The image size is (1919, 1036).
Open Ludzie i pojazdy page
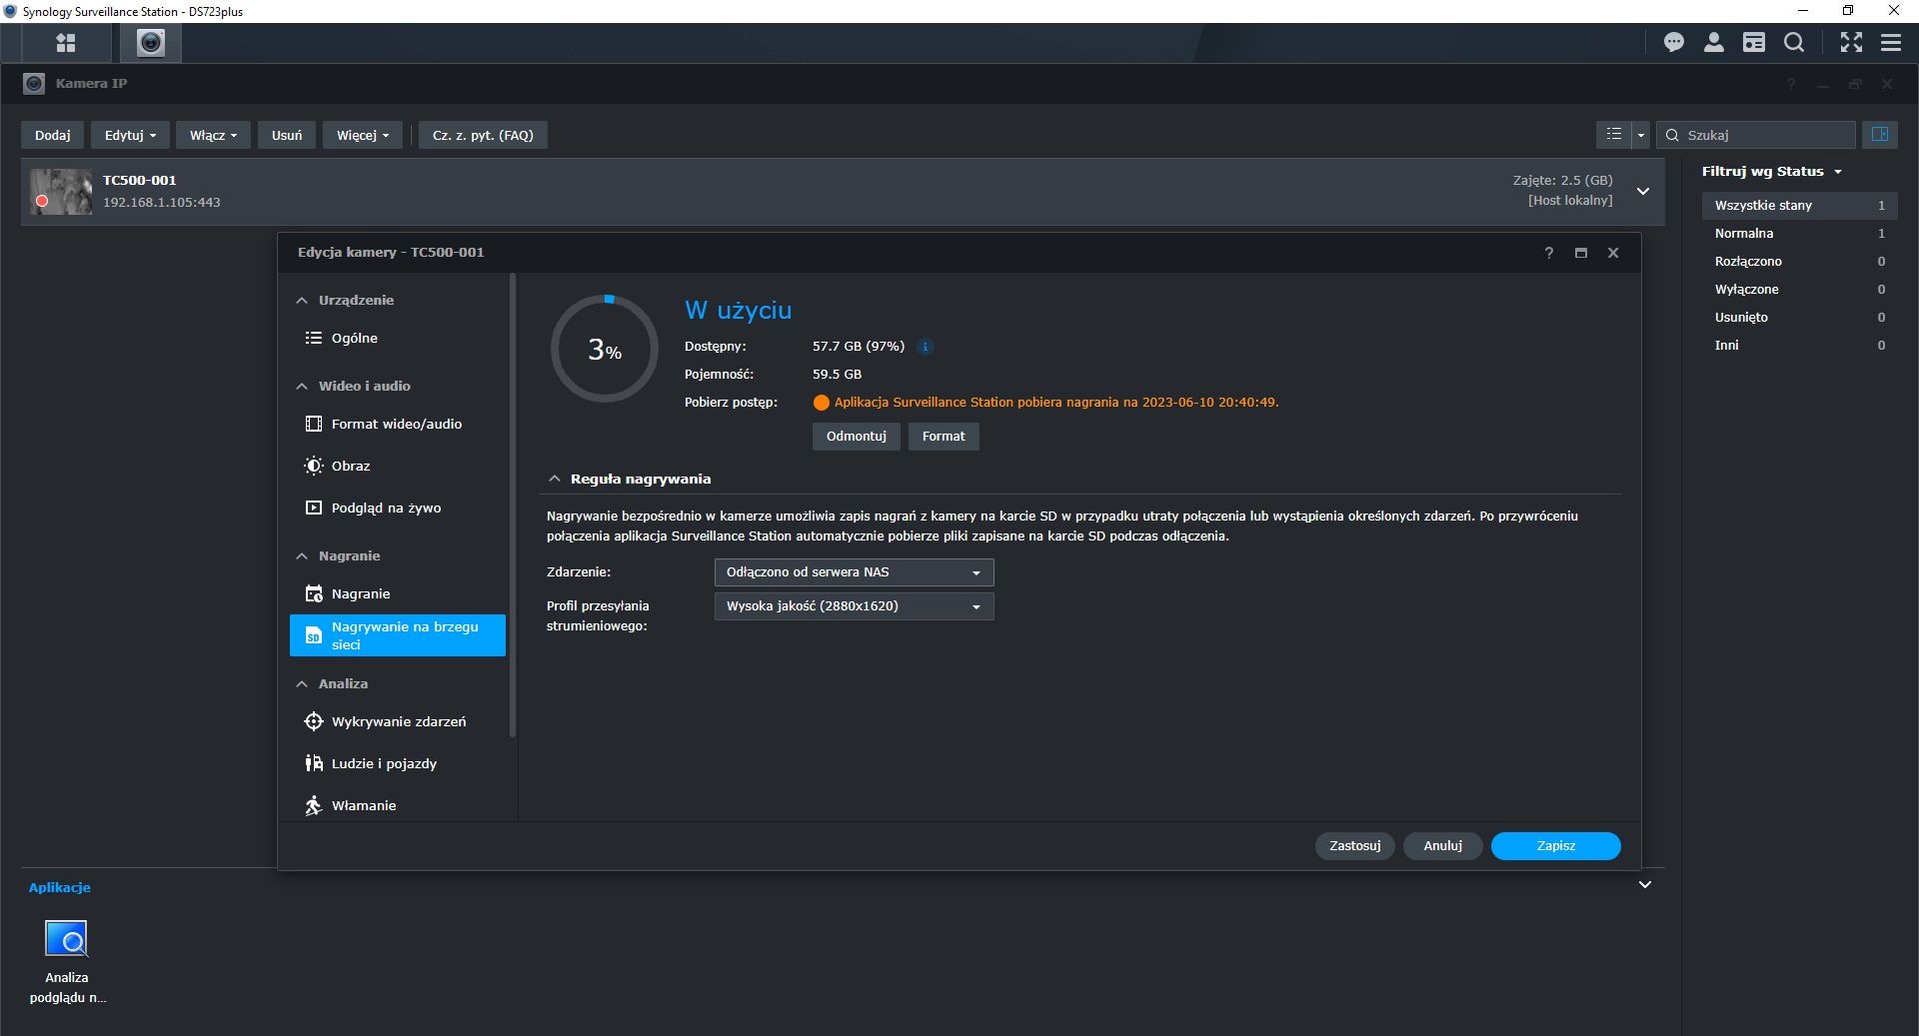pyautogui.click(x=398, y=763)
